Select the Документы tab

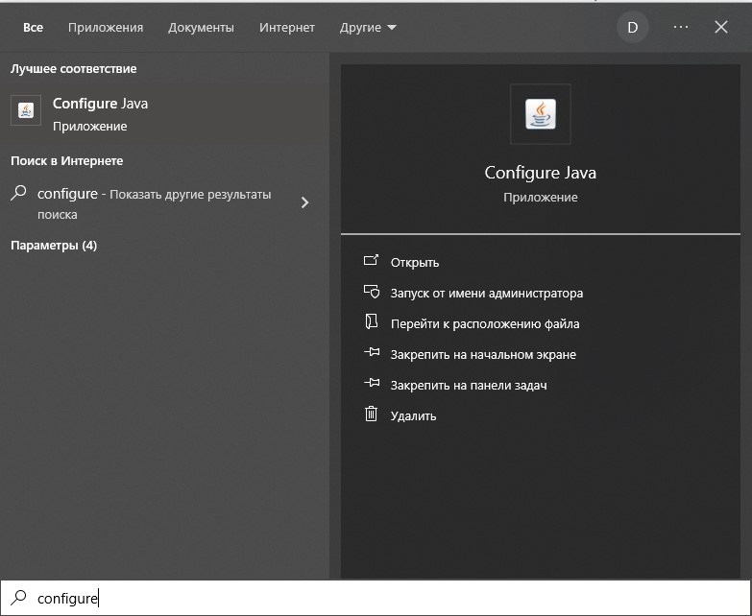tap(201, 27)
